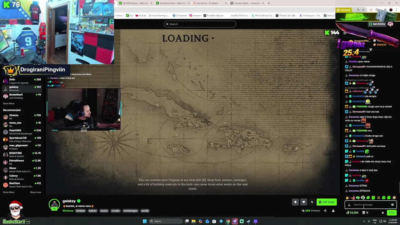Open Gioso recommended channel
The height and width of the screenshot is (225, 400).
click(x=22, y=169)
